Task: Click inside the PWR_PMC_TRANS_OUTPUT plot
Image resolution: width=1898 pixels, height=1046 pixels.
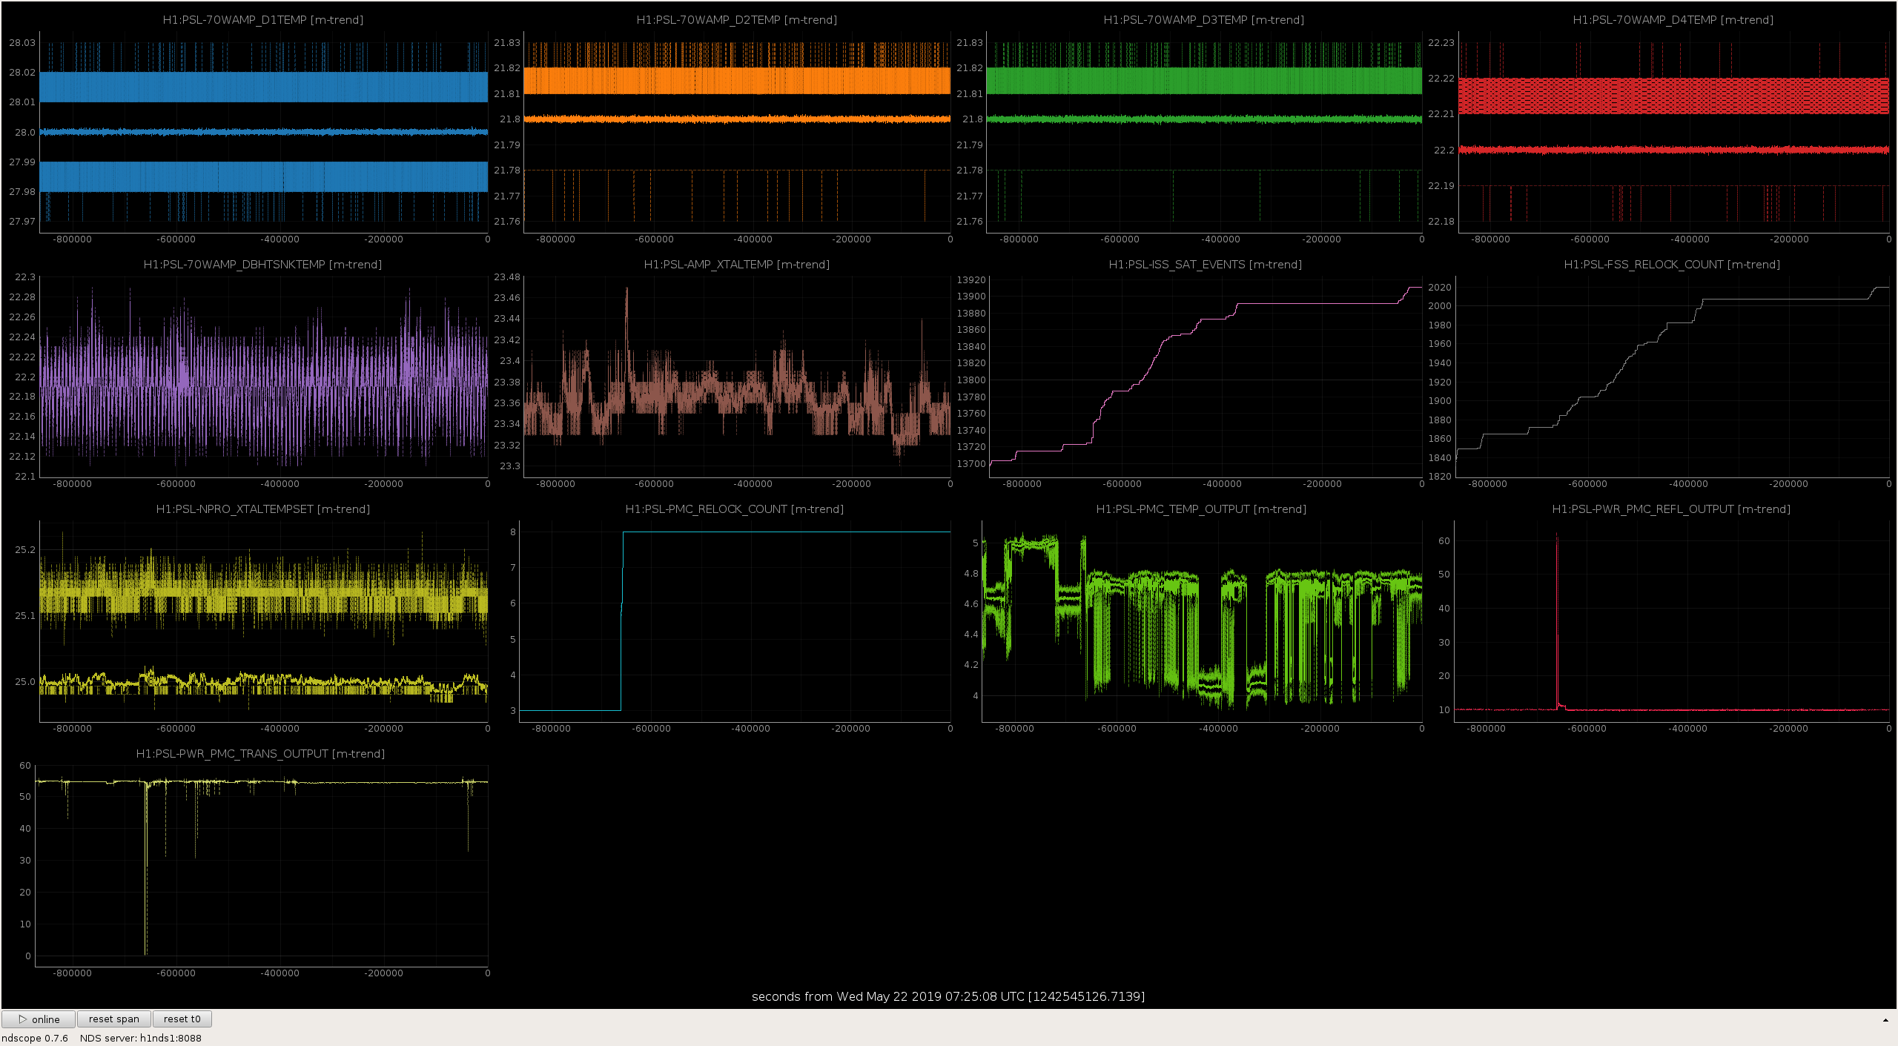Action: 262,866
